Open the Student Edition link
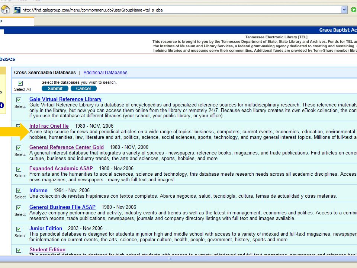The height and width of the screenshot is (268, 357). click(x=47, y=249)
